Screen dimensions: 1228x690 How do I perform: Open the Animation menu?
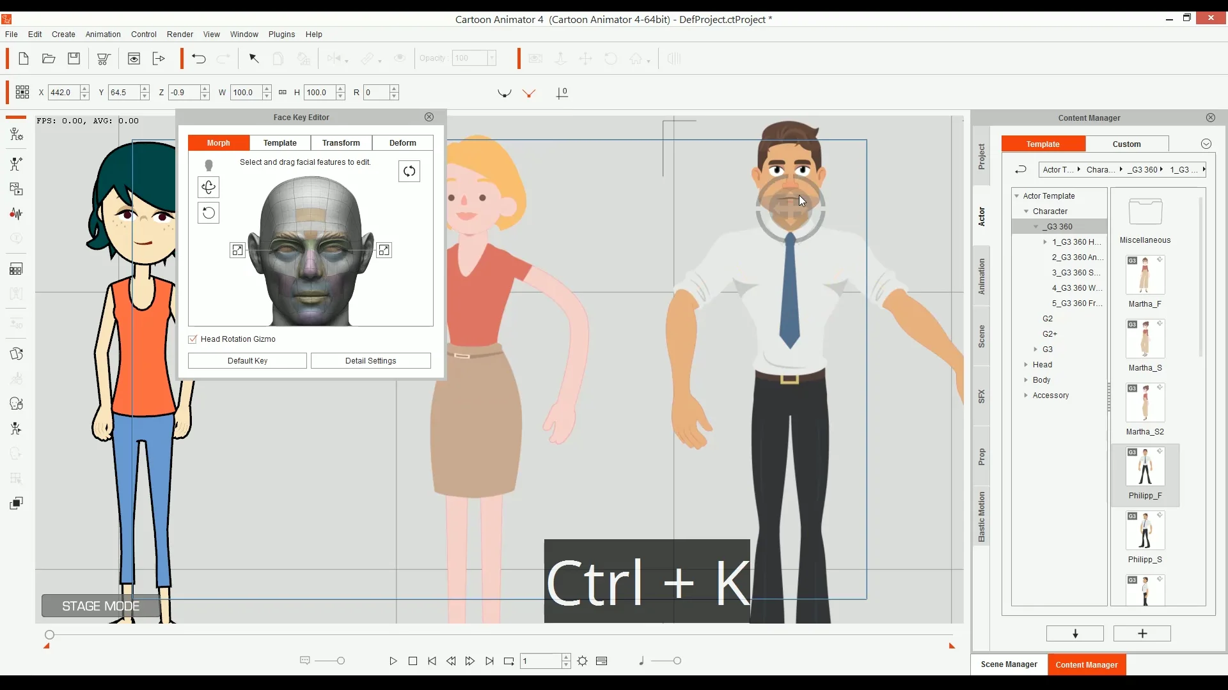103,34
